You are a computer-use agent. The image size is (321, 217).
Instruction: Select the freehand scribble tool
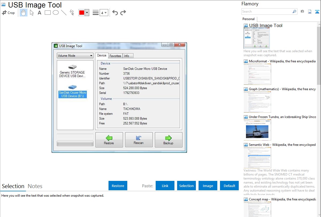[72, 13]
